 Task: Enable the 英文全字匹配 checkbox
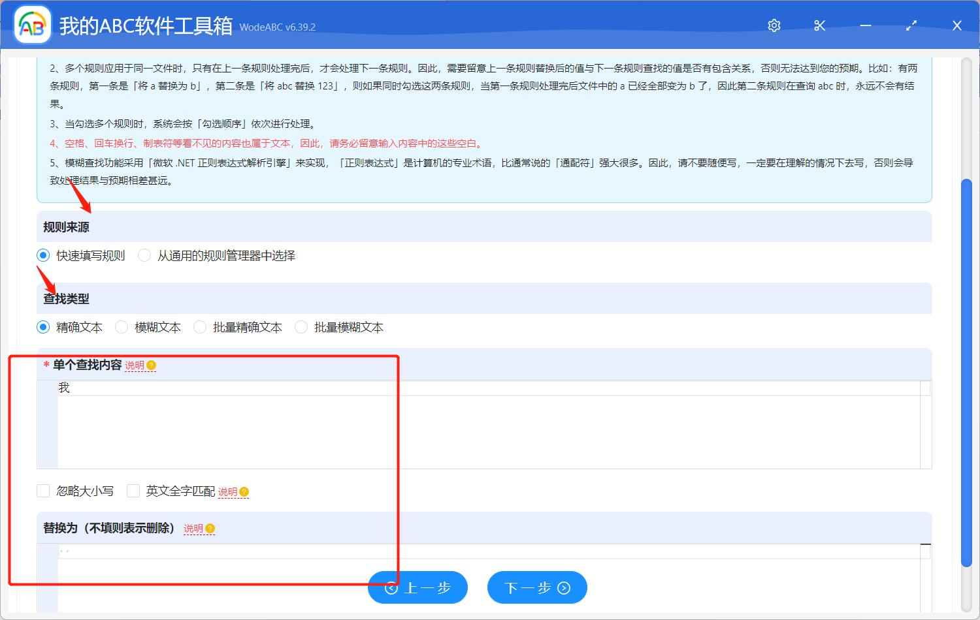[x=133, y=491]
